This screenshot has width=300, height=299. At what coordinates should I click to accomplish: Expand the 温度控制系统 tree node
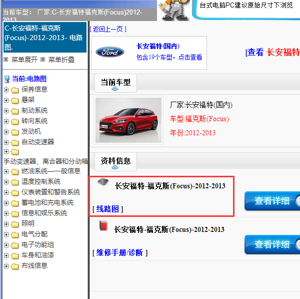(6, 182)
